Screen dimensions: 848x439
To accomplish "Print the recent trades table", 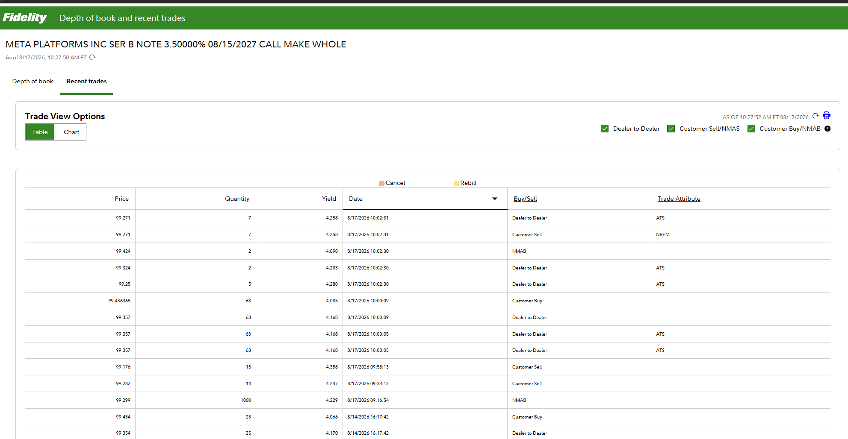I will pos(827,116).
